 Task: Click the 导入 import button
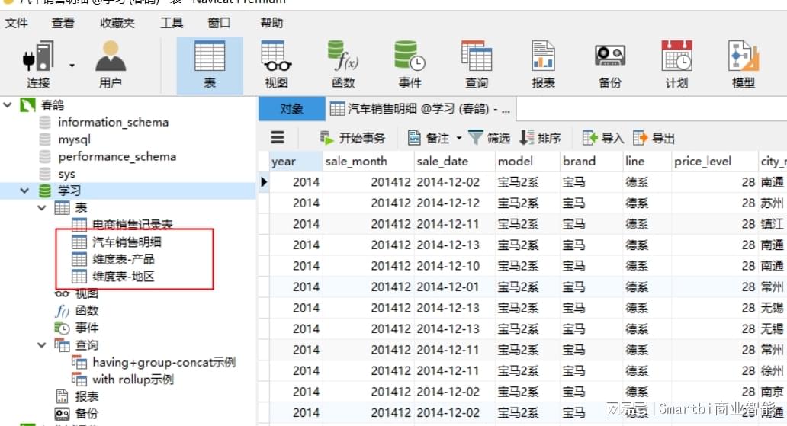[x=602, y=137]
